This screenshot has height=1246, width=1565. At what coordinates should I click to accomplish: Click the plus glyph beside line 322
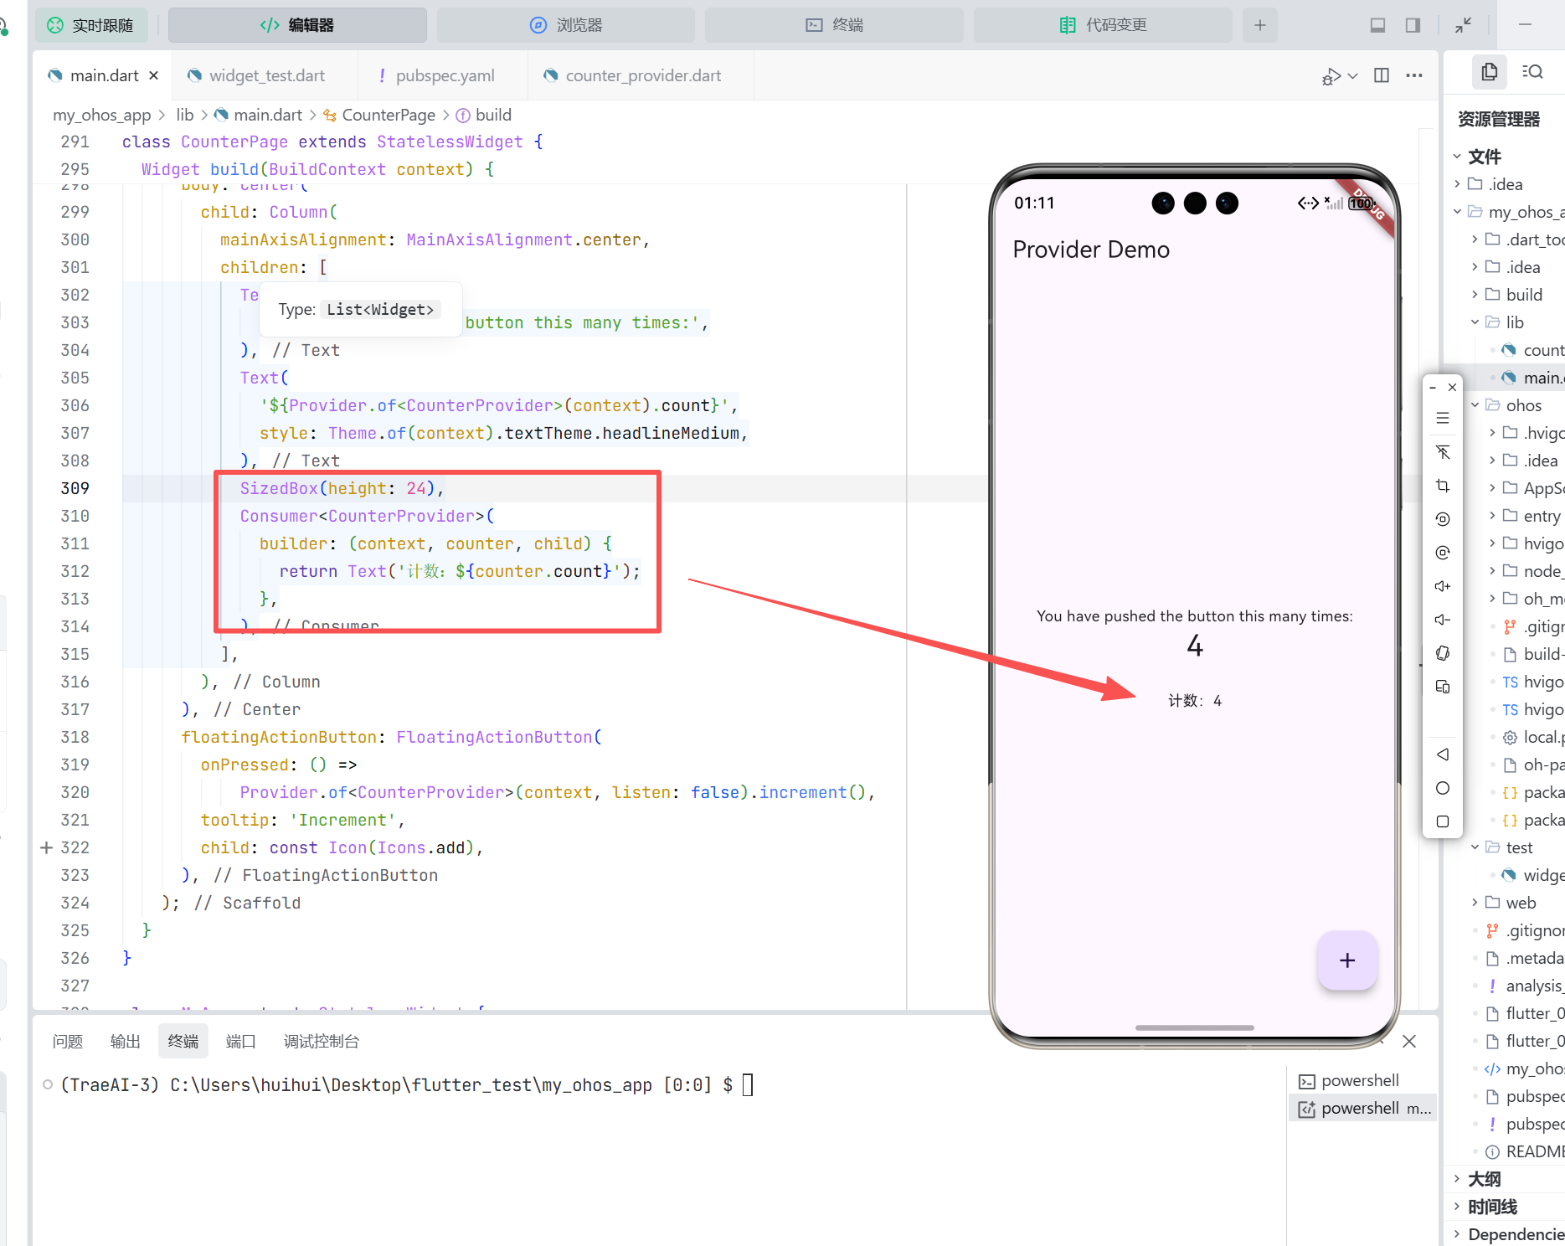tap(47, 847)
